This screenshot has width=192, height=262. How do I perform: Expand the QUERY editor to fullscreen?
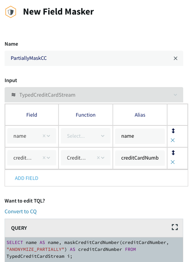(x=175, y=227)
